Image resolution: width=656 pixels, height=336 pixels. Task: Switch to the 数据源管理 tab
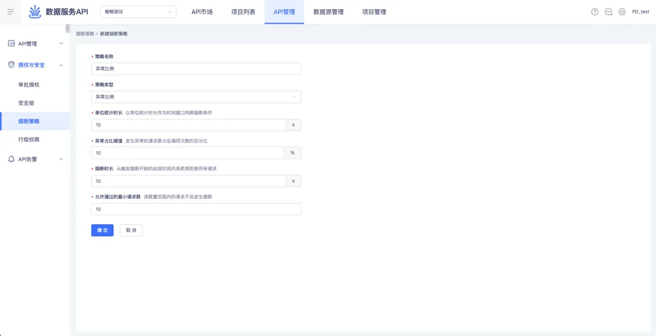pyautogui.click(x=329, y=12)
